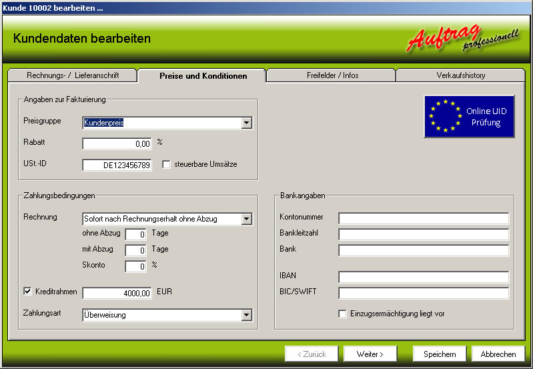This screenshot has width=533, height=369.
Task: Expand the Rechnung payment terms dropdown arrow
Action: 246,219
